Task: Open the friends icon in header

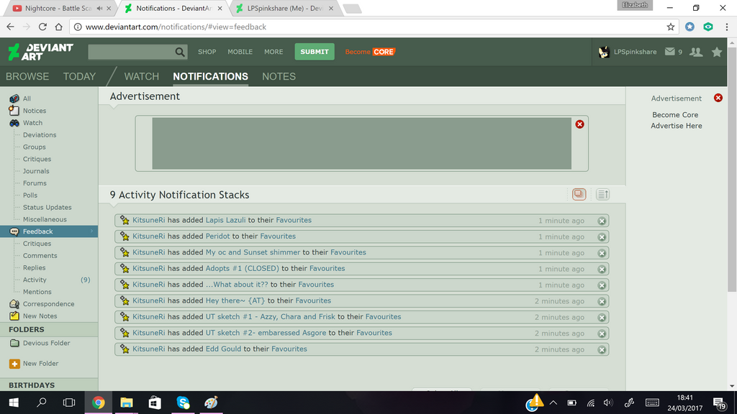Action: tap(696, 52)
